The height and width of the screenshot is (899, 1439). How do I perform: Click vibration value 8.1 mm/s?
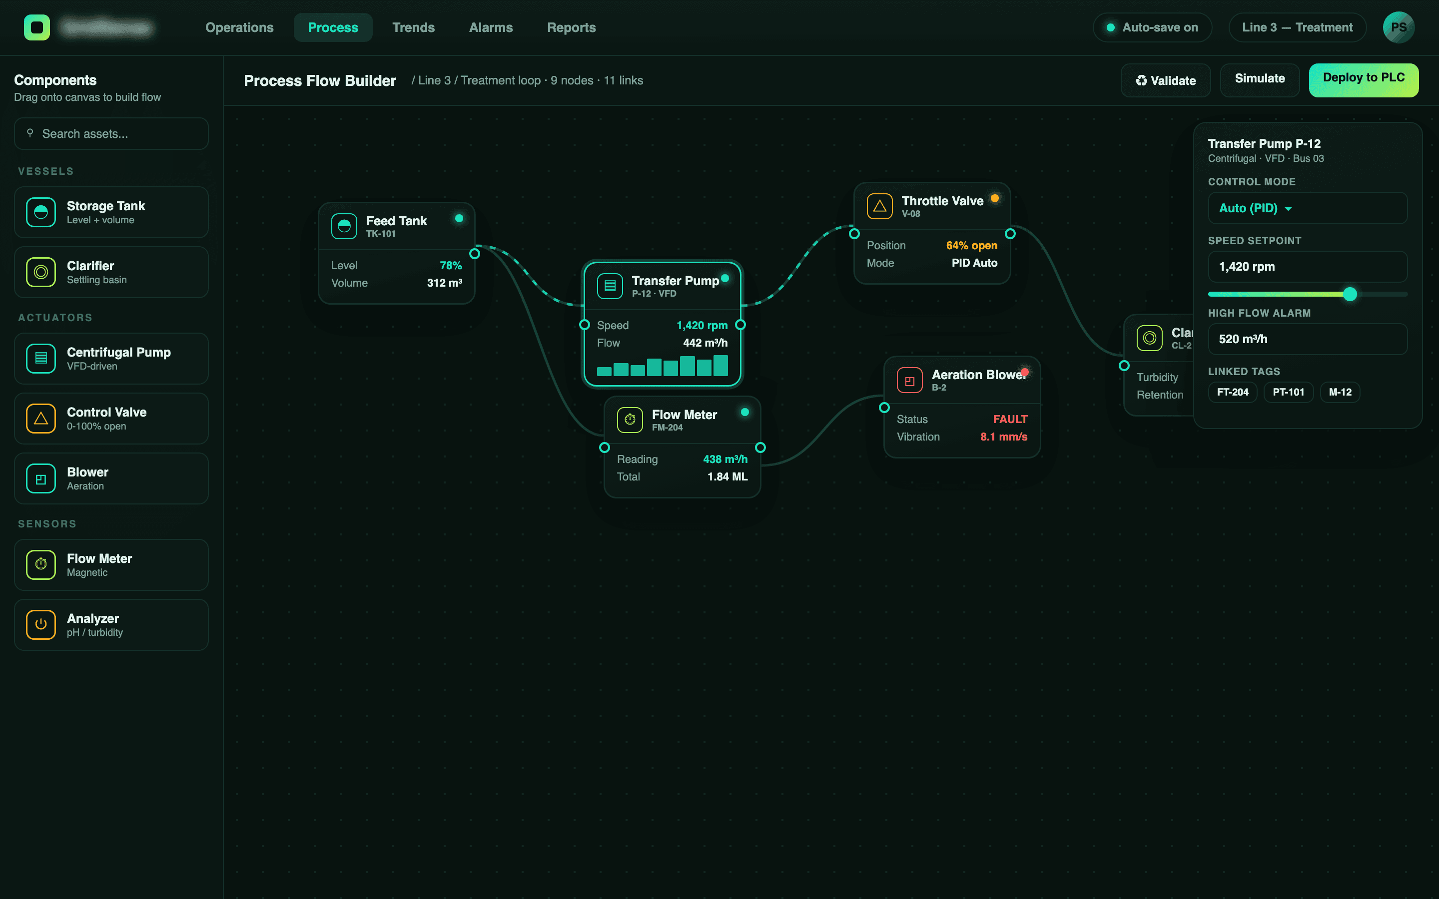[1004, 437]
